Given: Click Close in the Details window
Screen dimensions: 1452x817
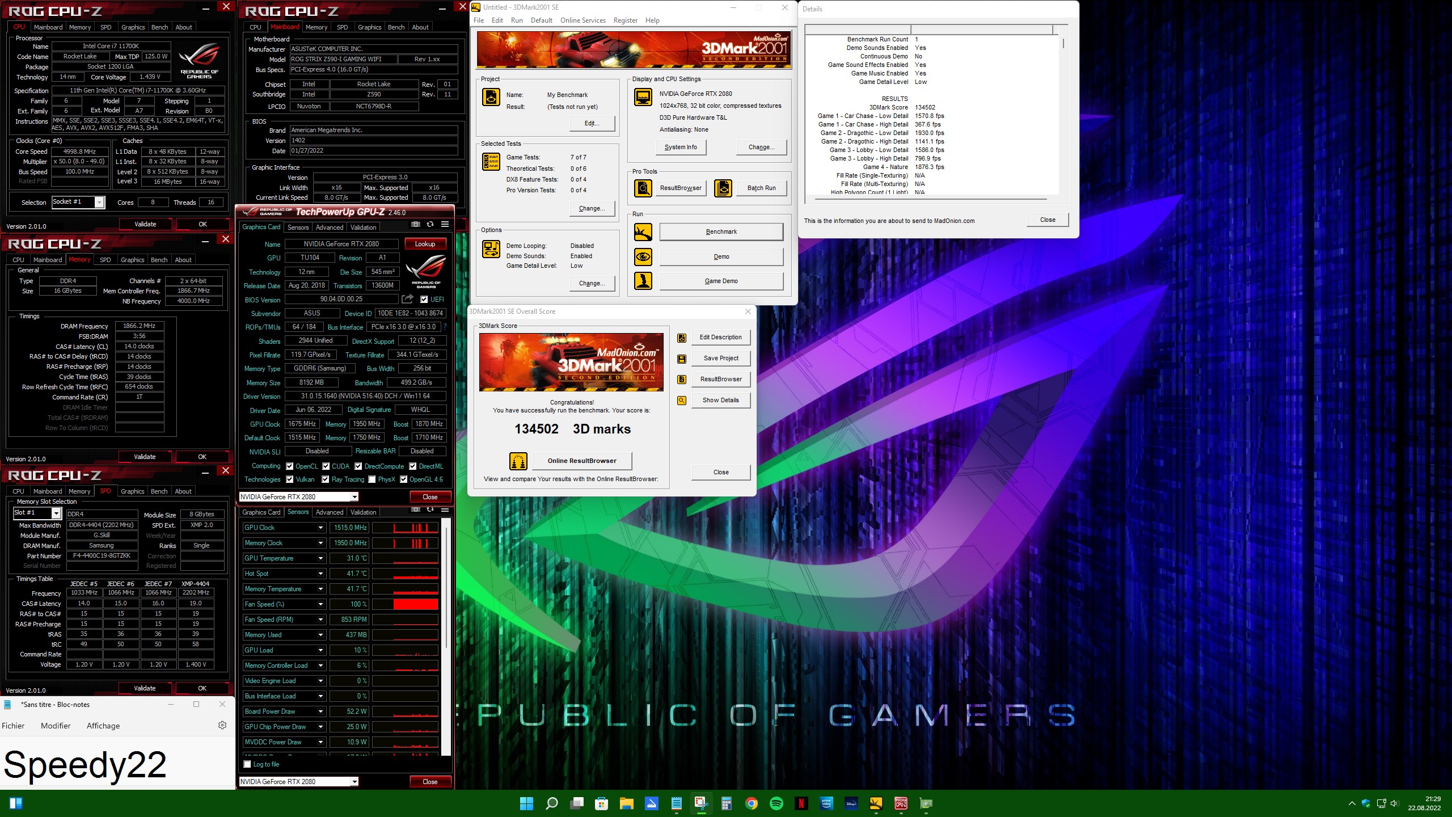Looking at the screenshot, I should pyautogui.click(x=1048, y=220).
